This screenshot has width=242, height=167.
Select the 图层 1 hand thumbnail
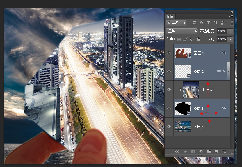click(x=183, y=53)
